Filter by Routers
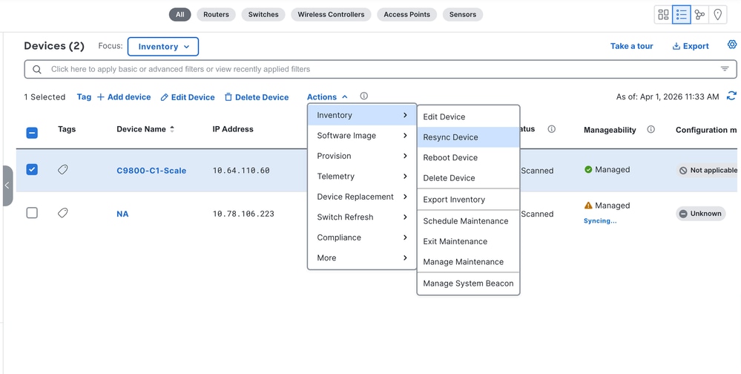 click(x=216, y=15)
